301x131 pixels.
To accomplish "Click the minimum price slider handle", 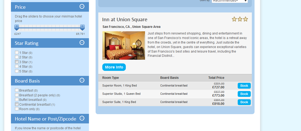I will click(17, 27).
